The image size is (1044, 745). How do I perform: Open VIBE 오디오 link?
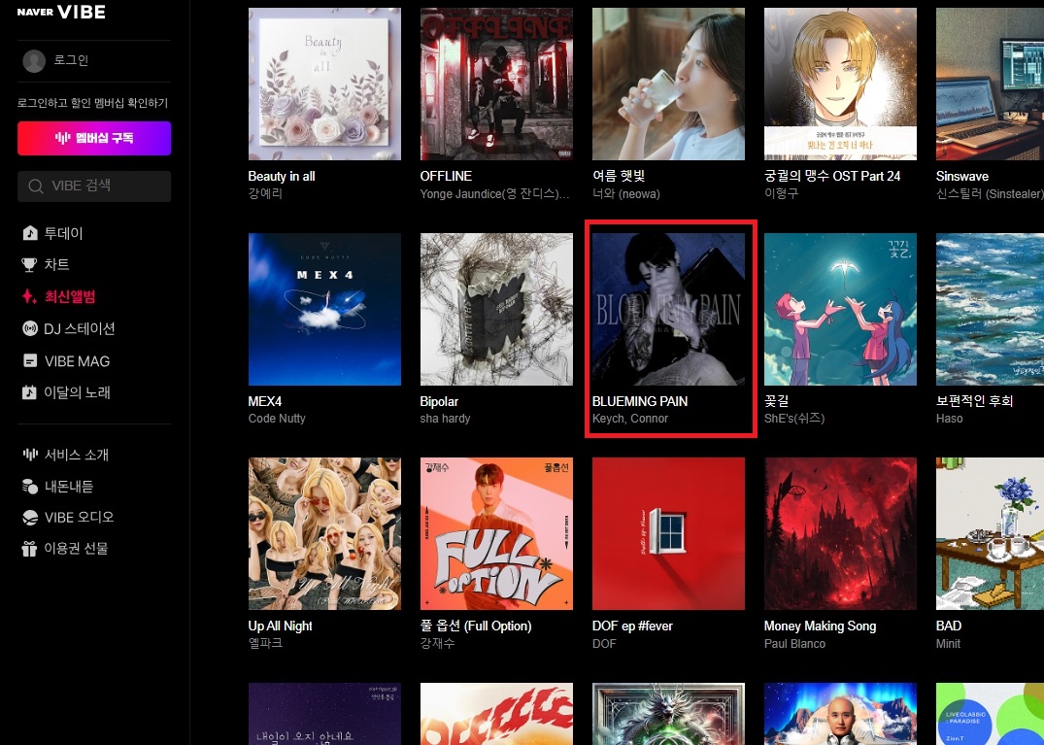point(80,518)
